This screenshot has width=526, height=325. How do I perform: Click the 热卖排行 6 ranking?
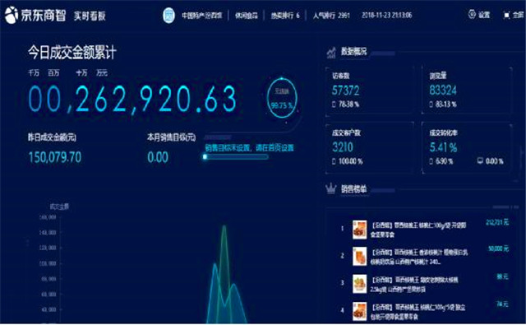coord(285,16)
